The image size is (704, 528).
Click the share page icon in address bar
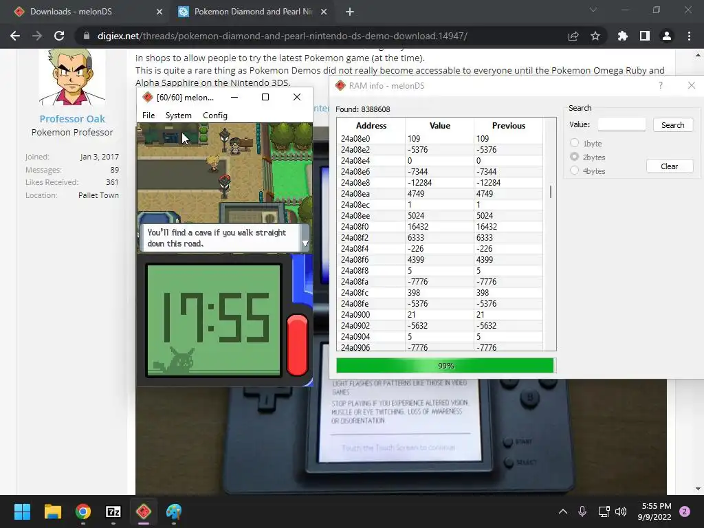[x=573, y=36]
